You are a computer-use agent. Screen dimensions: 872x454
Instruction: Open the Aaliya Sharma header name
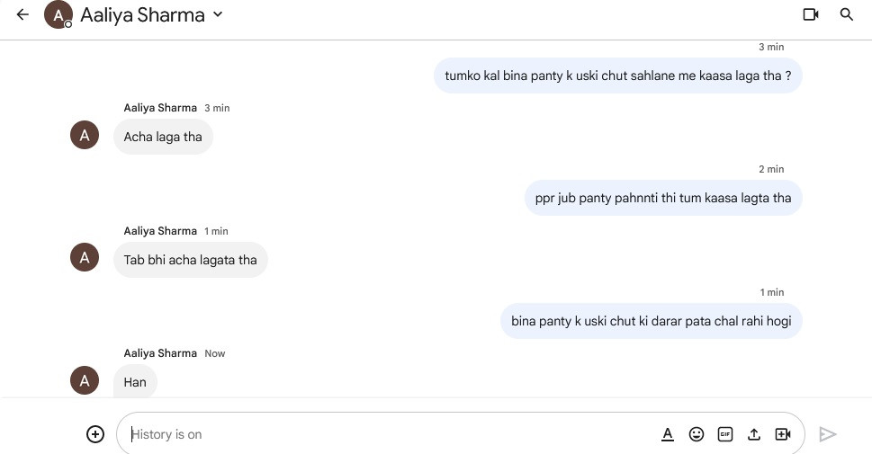(142, 14)
